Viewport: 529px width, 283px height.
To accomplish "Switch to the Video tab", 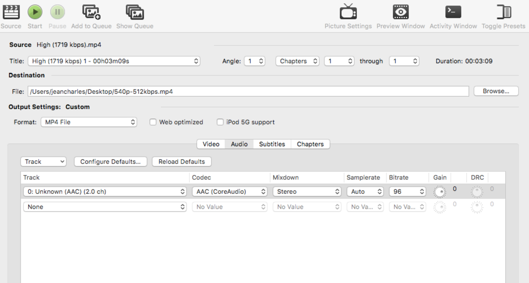I will pyautogui.click(x=211, y=144).
